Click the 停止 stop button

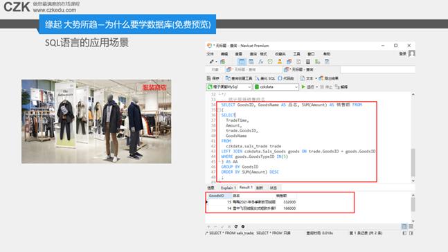coord(326,87)
